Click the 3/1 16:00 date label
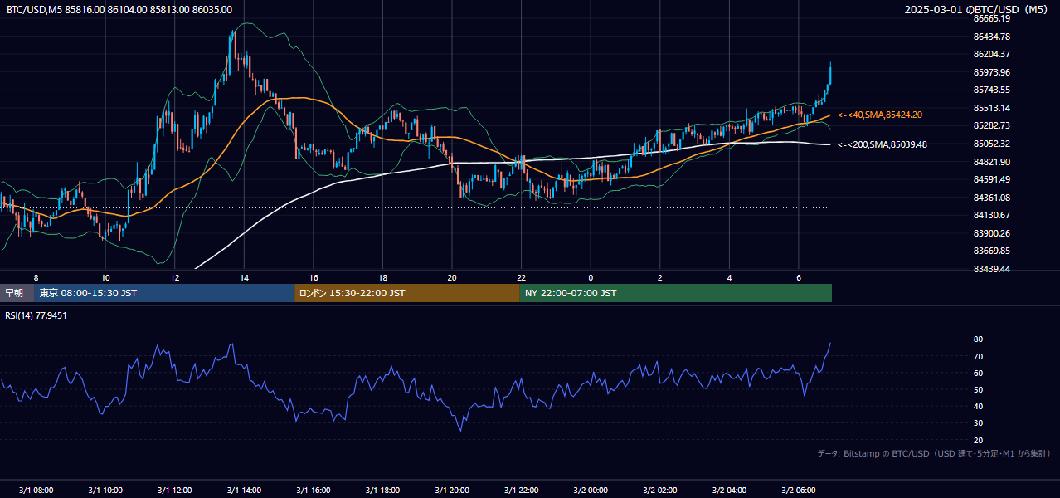 coord(313,491)
